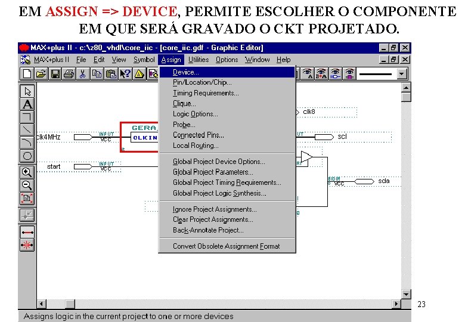
Task: Click the Copy icon
Action: (97, 73)
